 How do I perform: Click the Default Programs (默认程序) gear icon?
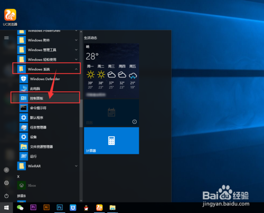pos(24,118)
